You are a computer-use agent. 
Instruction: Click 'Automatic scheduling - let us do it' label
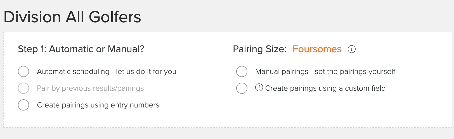tap(107, 72)
